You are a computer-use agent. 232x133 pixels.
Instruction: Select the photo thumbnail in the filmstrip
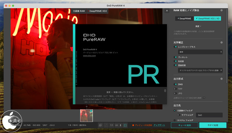click(x=86, y=116)
